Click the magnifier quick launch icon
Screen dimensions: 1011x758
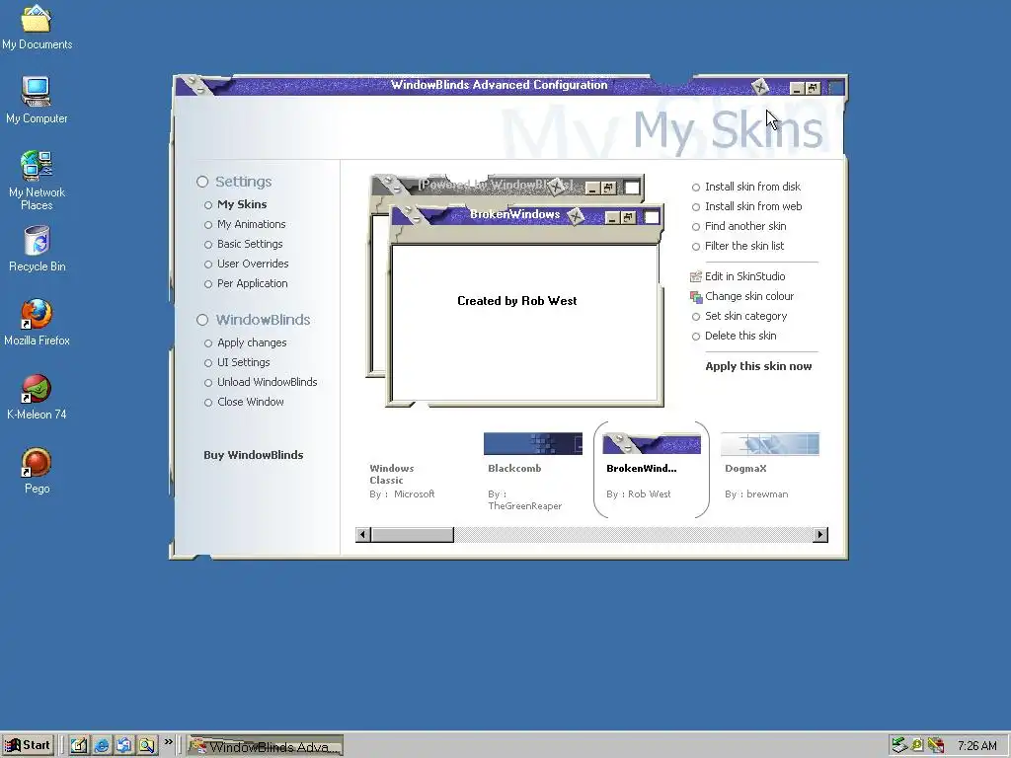(x=147, y=746)
